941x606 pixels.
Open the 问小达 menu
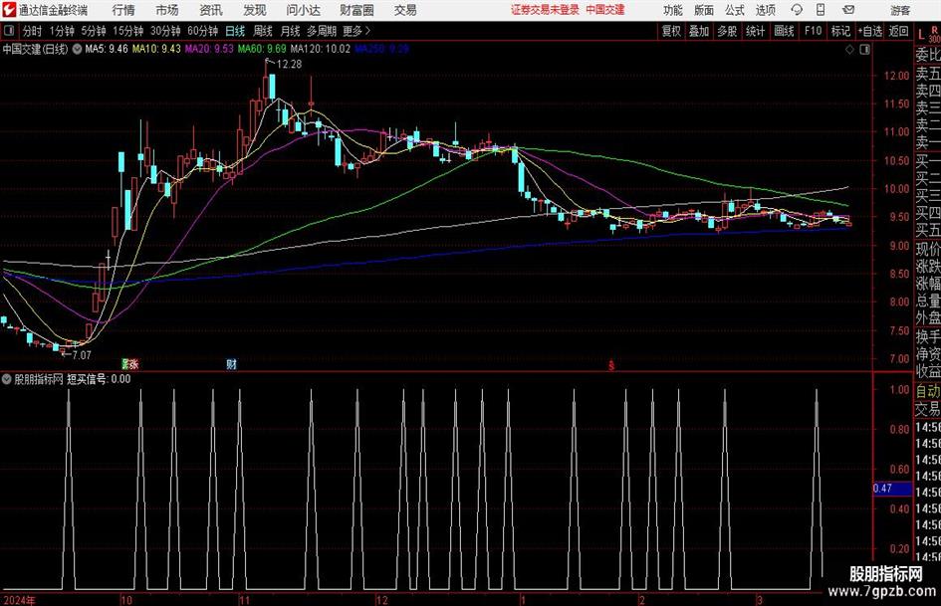point(303,10)
